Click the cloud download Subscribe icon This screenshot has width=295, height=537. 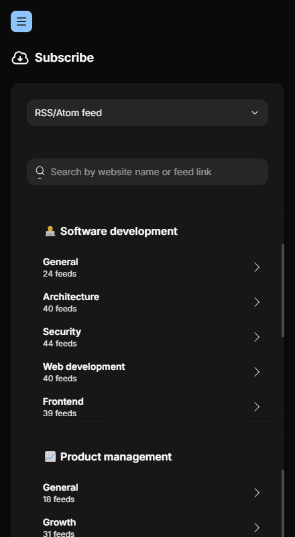20,58
